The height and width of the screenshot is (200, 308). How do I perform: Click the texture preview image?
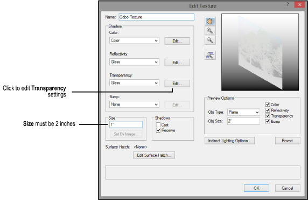(x=260, y=52)
